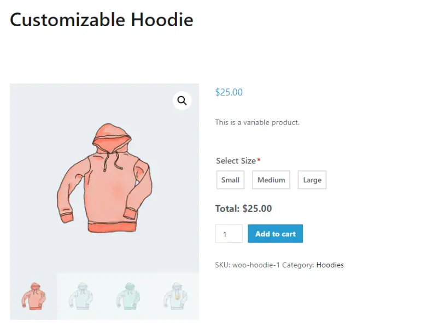Select the hoodie with logo thumbnail

(x=176, y=296)
